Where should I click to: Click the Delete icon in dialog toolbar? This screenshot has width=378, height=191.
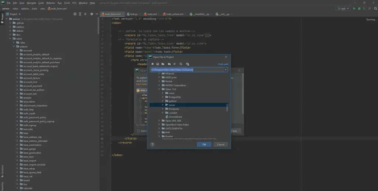pos(175,64)
